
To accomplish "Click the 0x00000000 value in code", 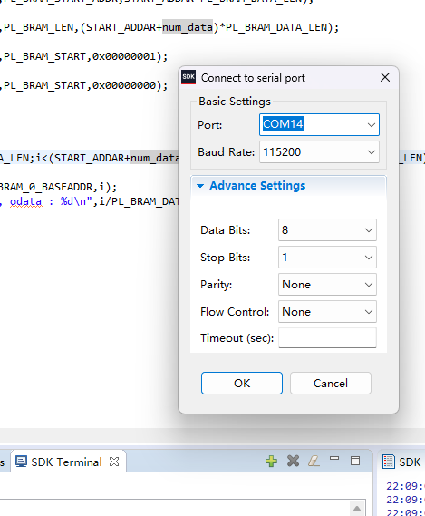I will (123, 85).
